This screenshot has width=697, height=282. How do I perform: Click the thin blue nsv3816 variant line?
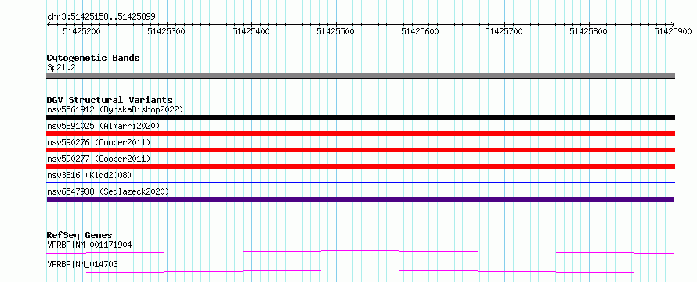361,182
